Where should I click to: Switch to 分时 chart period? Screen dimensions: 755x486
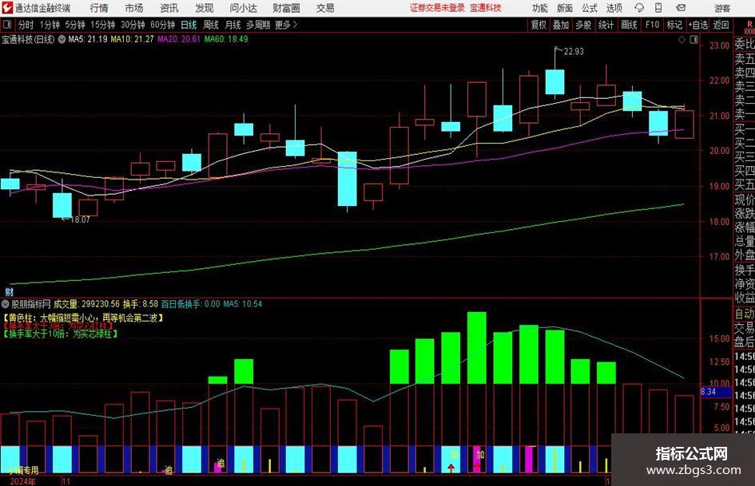(x=26, y=25)
